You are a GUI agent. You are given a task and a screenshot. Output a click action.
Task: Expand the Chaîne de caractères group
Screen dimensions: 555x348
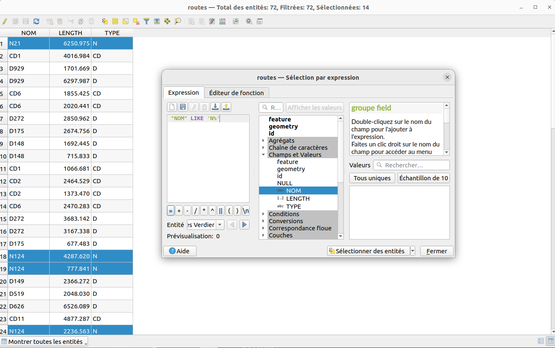tap(263, 148)
